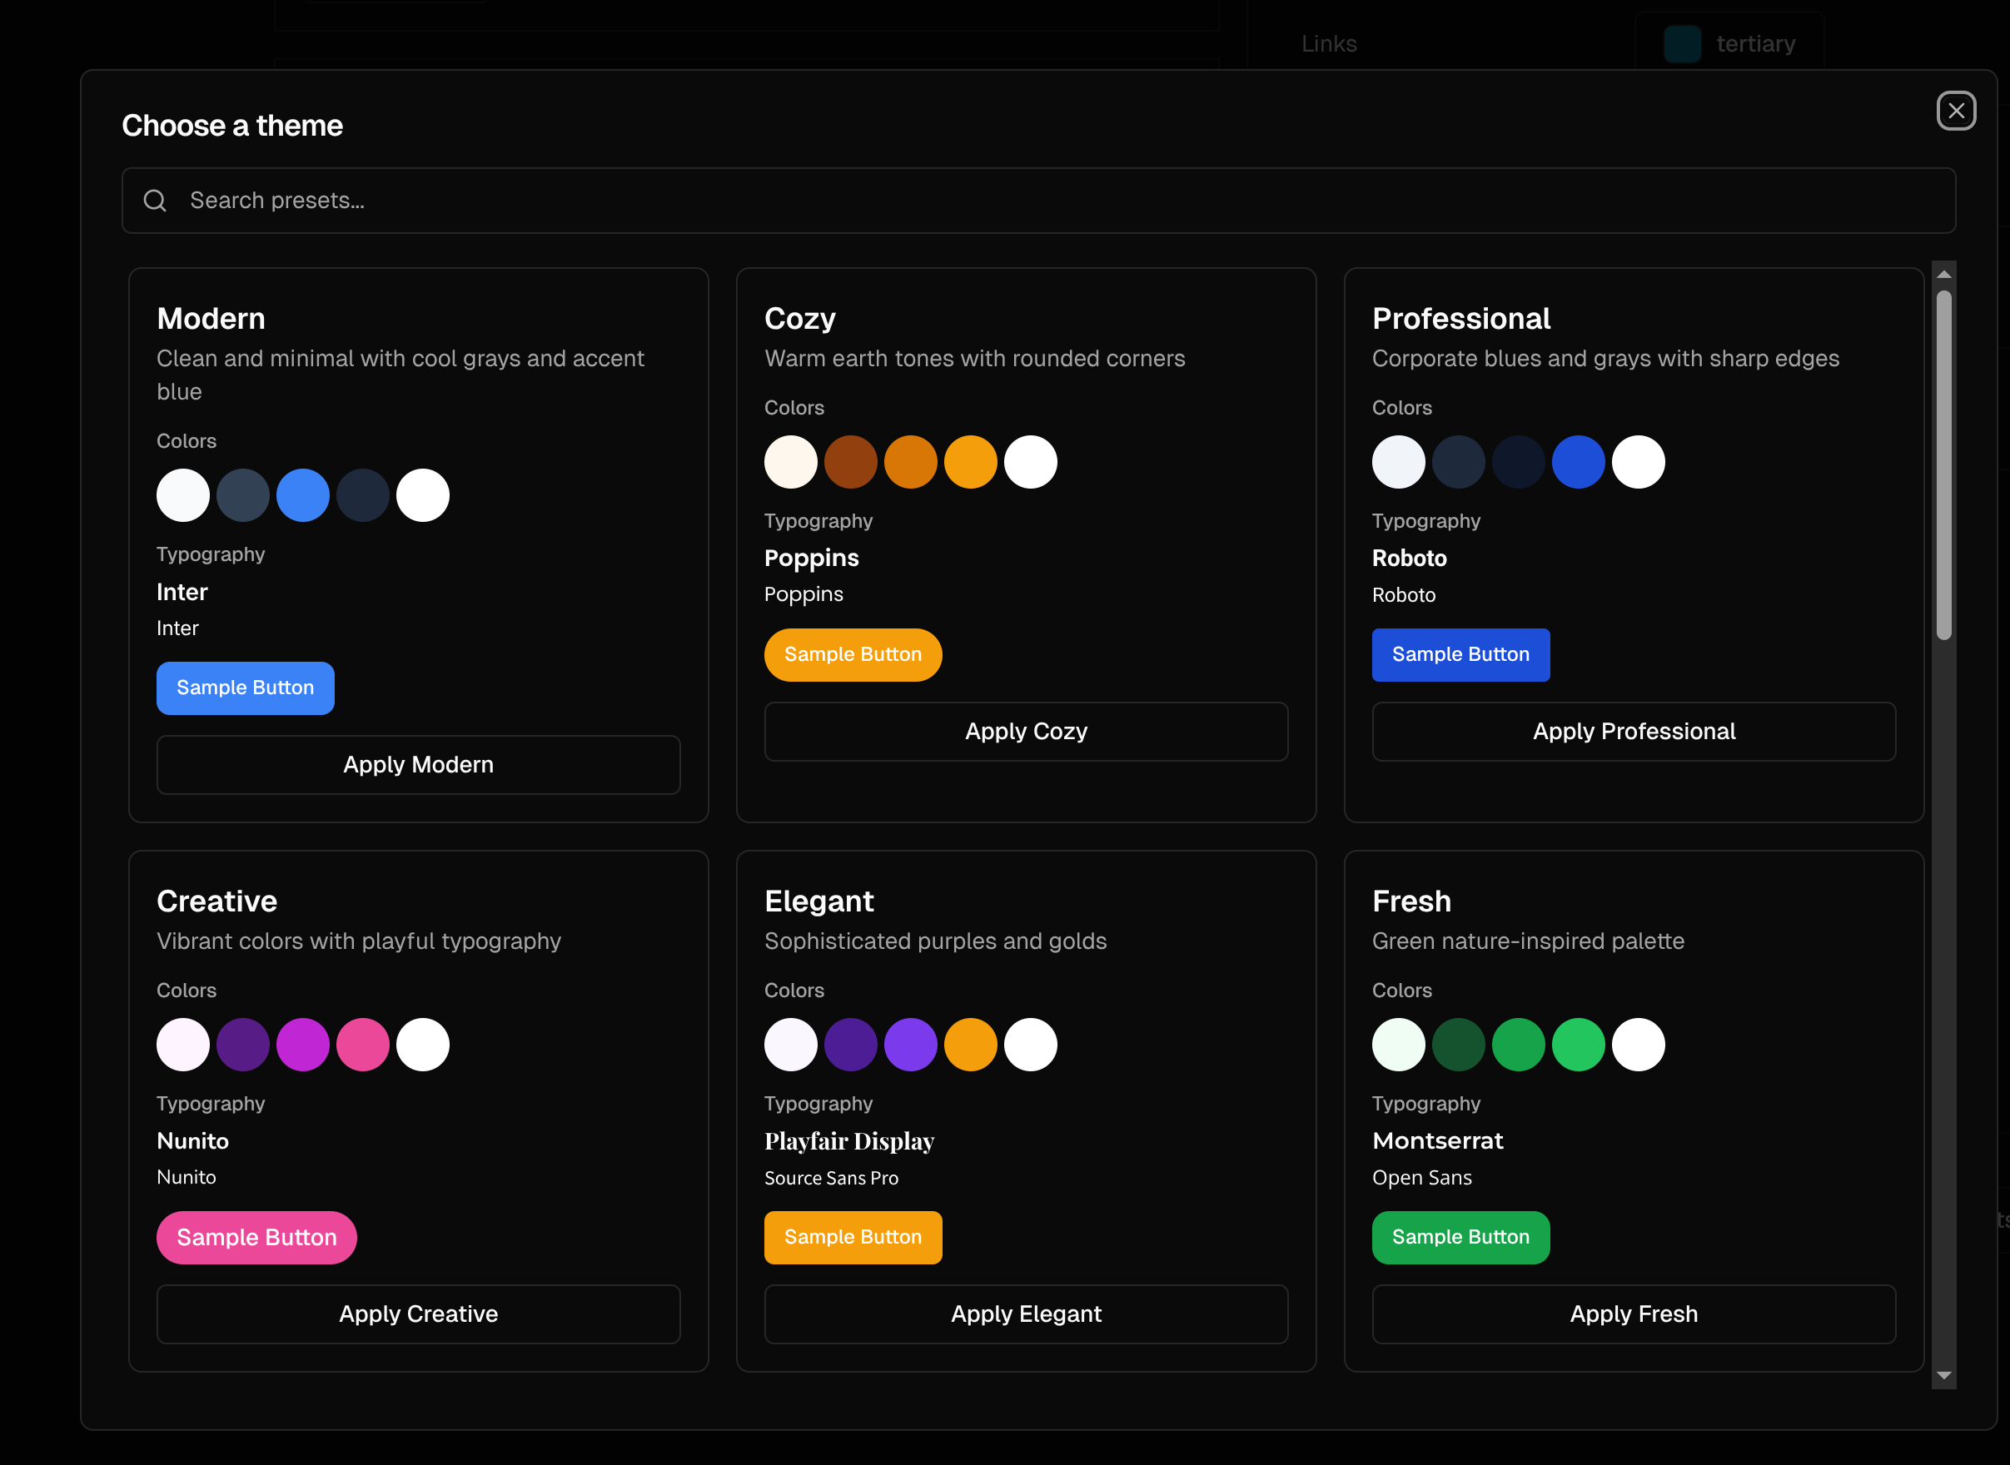Image resolution: width=2010 pixels, height=1465 pixels.
Task: Click the preset list scrollbar thumb
Action: point(1943,464)
